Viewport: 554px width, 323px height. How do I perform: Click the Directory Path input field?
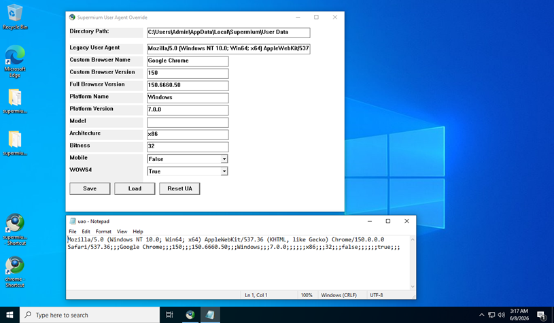tap(228, 33)
